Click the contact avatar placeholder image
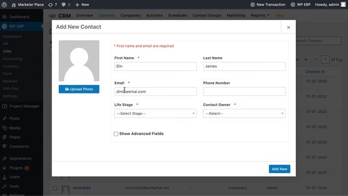The height and width of the screenshot is (196, 348). [x=79, y=60]
